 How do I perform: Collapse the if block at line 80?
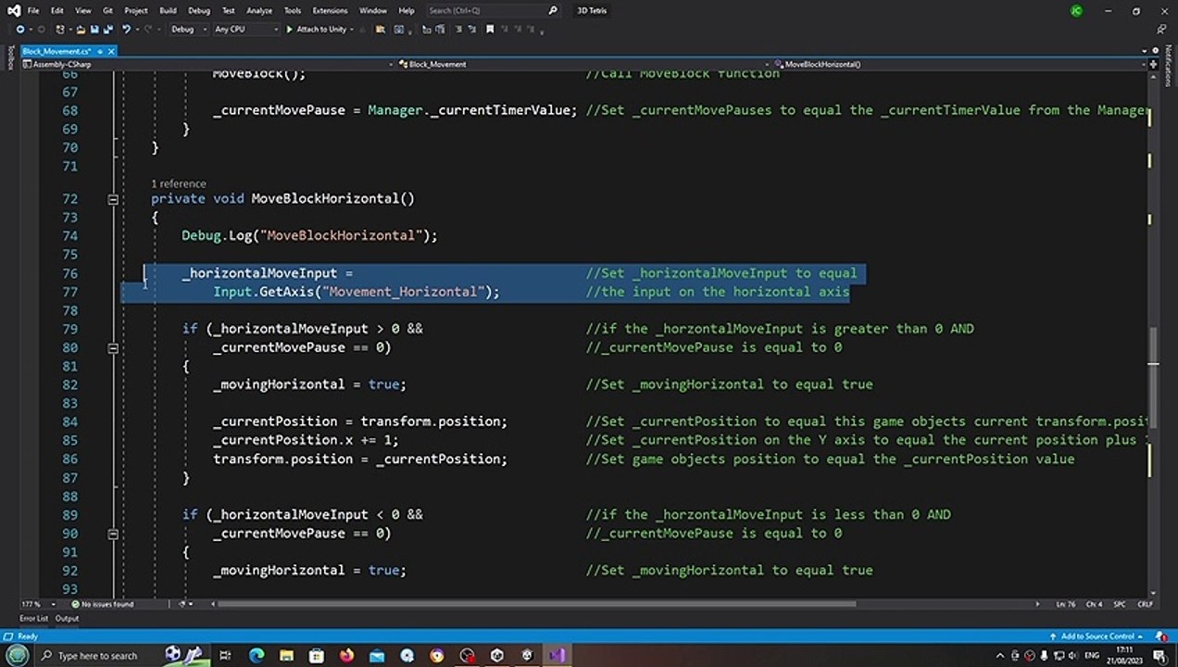pos(113,348)
